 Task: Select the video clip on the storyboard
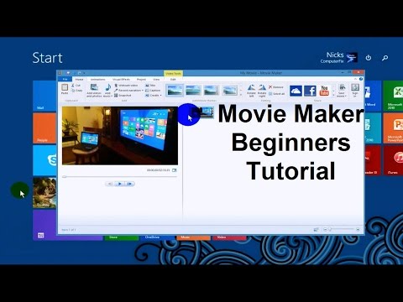click(206, 112)
